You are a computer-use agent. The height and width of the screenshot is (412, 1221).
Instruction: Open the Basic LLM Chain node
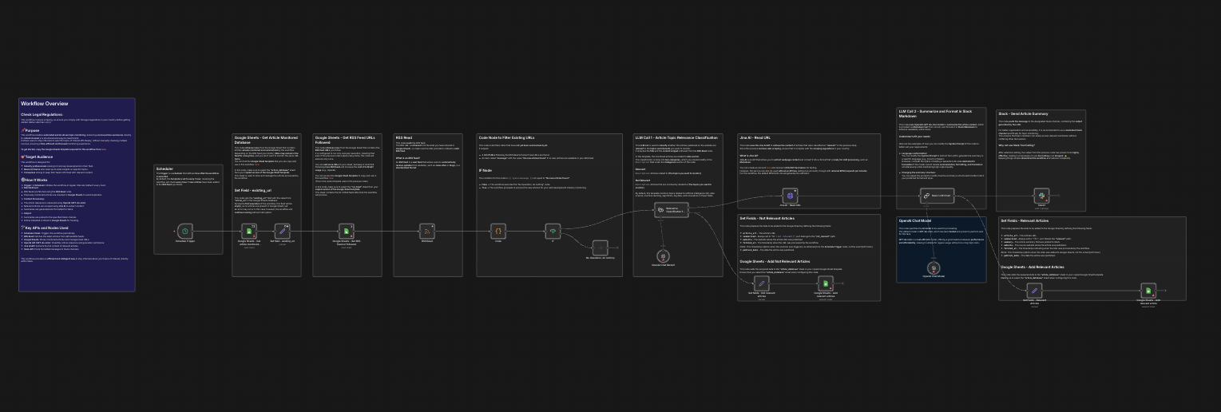tap(938, 195)
